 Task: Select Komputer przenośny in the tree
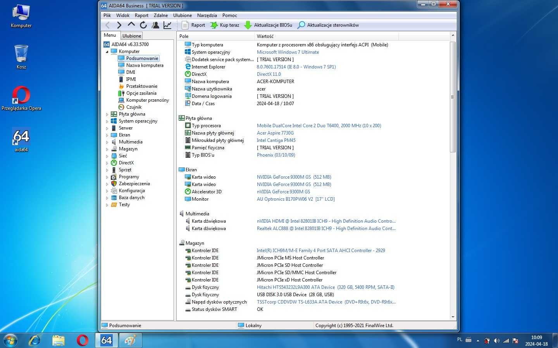(x=147, y=100)
